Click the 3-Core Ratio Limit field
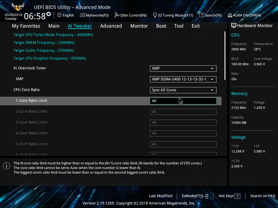This screenshot has width=278, height=208. [x=183, y=123]
